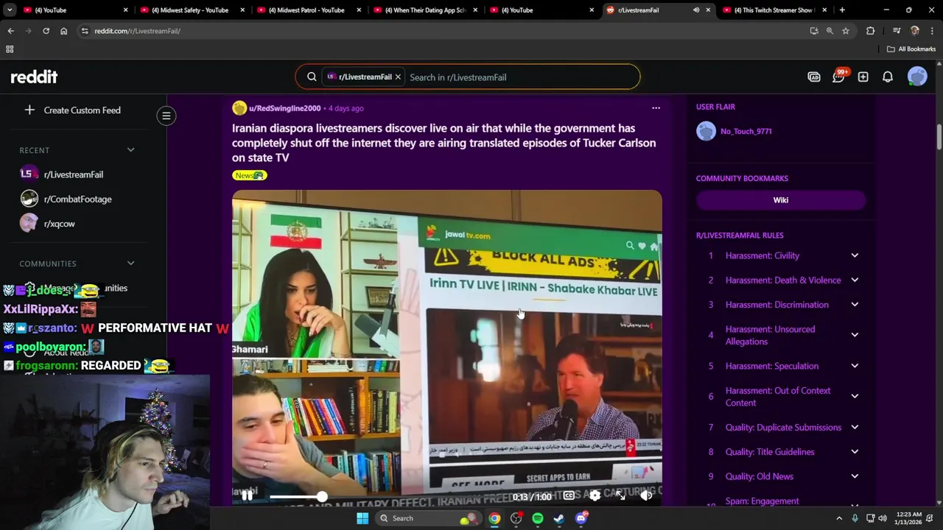The image size is (943, 530).
Task: Open the Reddit advertise icon
Action: point(814,77)
